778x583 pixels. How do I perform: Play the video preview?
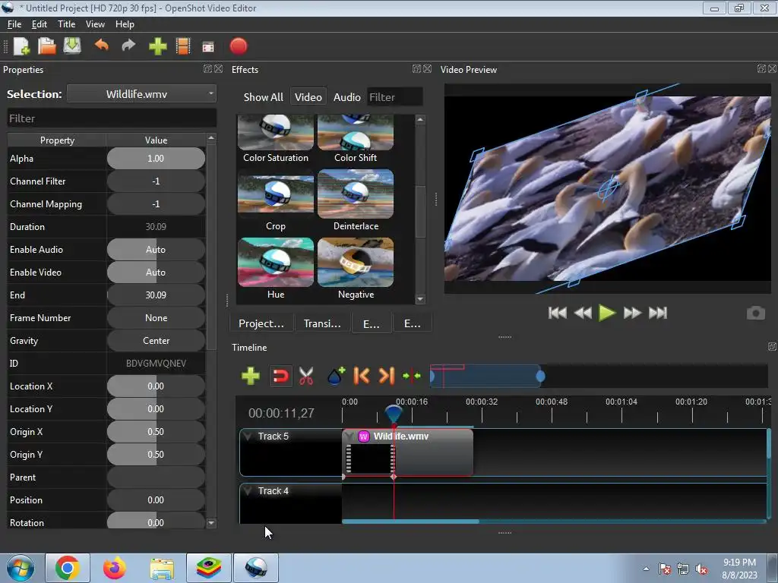click(606, 313)
